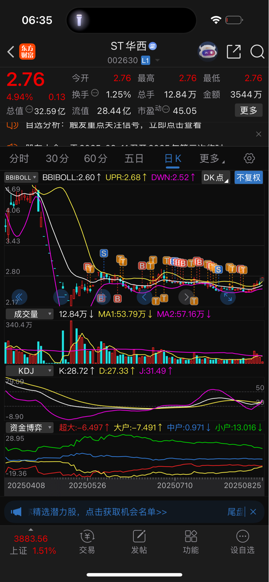The image size is (269, 582).
Task: Open the 精选潜力股 promo link
Action: click(98, 512)
